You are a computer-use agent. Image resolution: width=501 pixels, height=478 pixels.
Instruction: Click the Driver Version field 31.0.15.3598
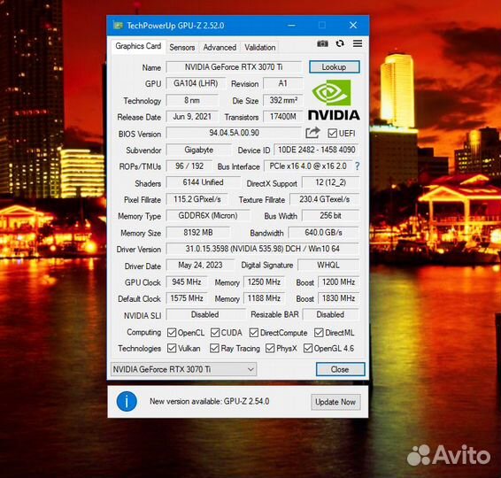262,249
